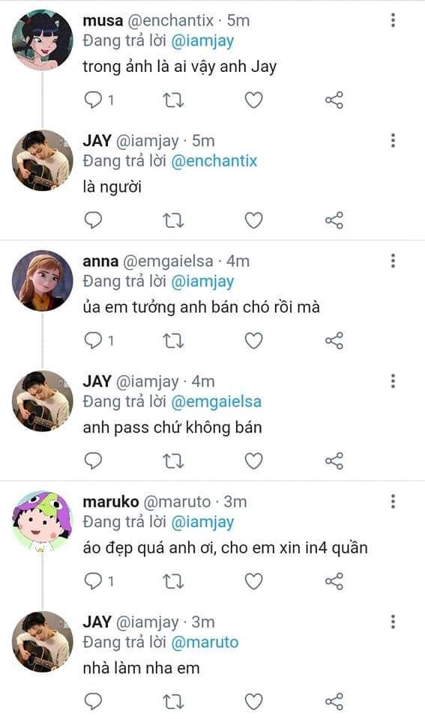Like JAY's reply "anh pass chứ không bán"
Screen dimensions: 425x719
[x=253, y=461]
